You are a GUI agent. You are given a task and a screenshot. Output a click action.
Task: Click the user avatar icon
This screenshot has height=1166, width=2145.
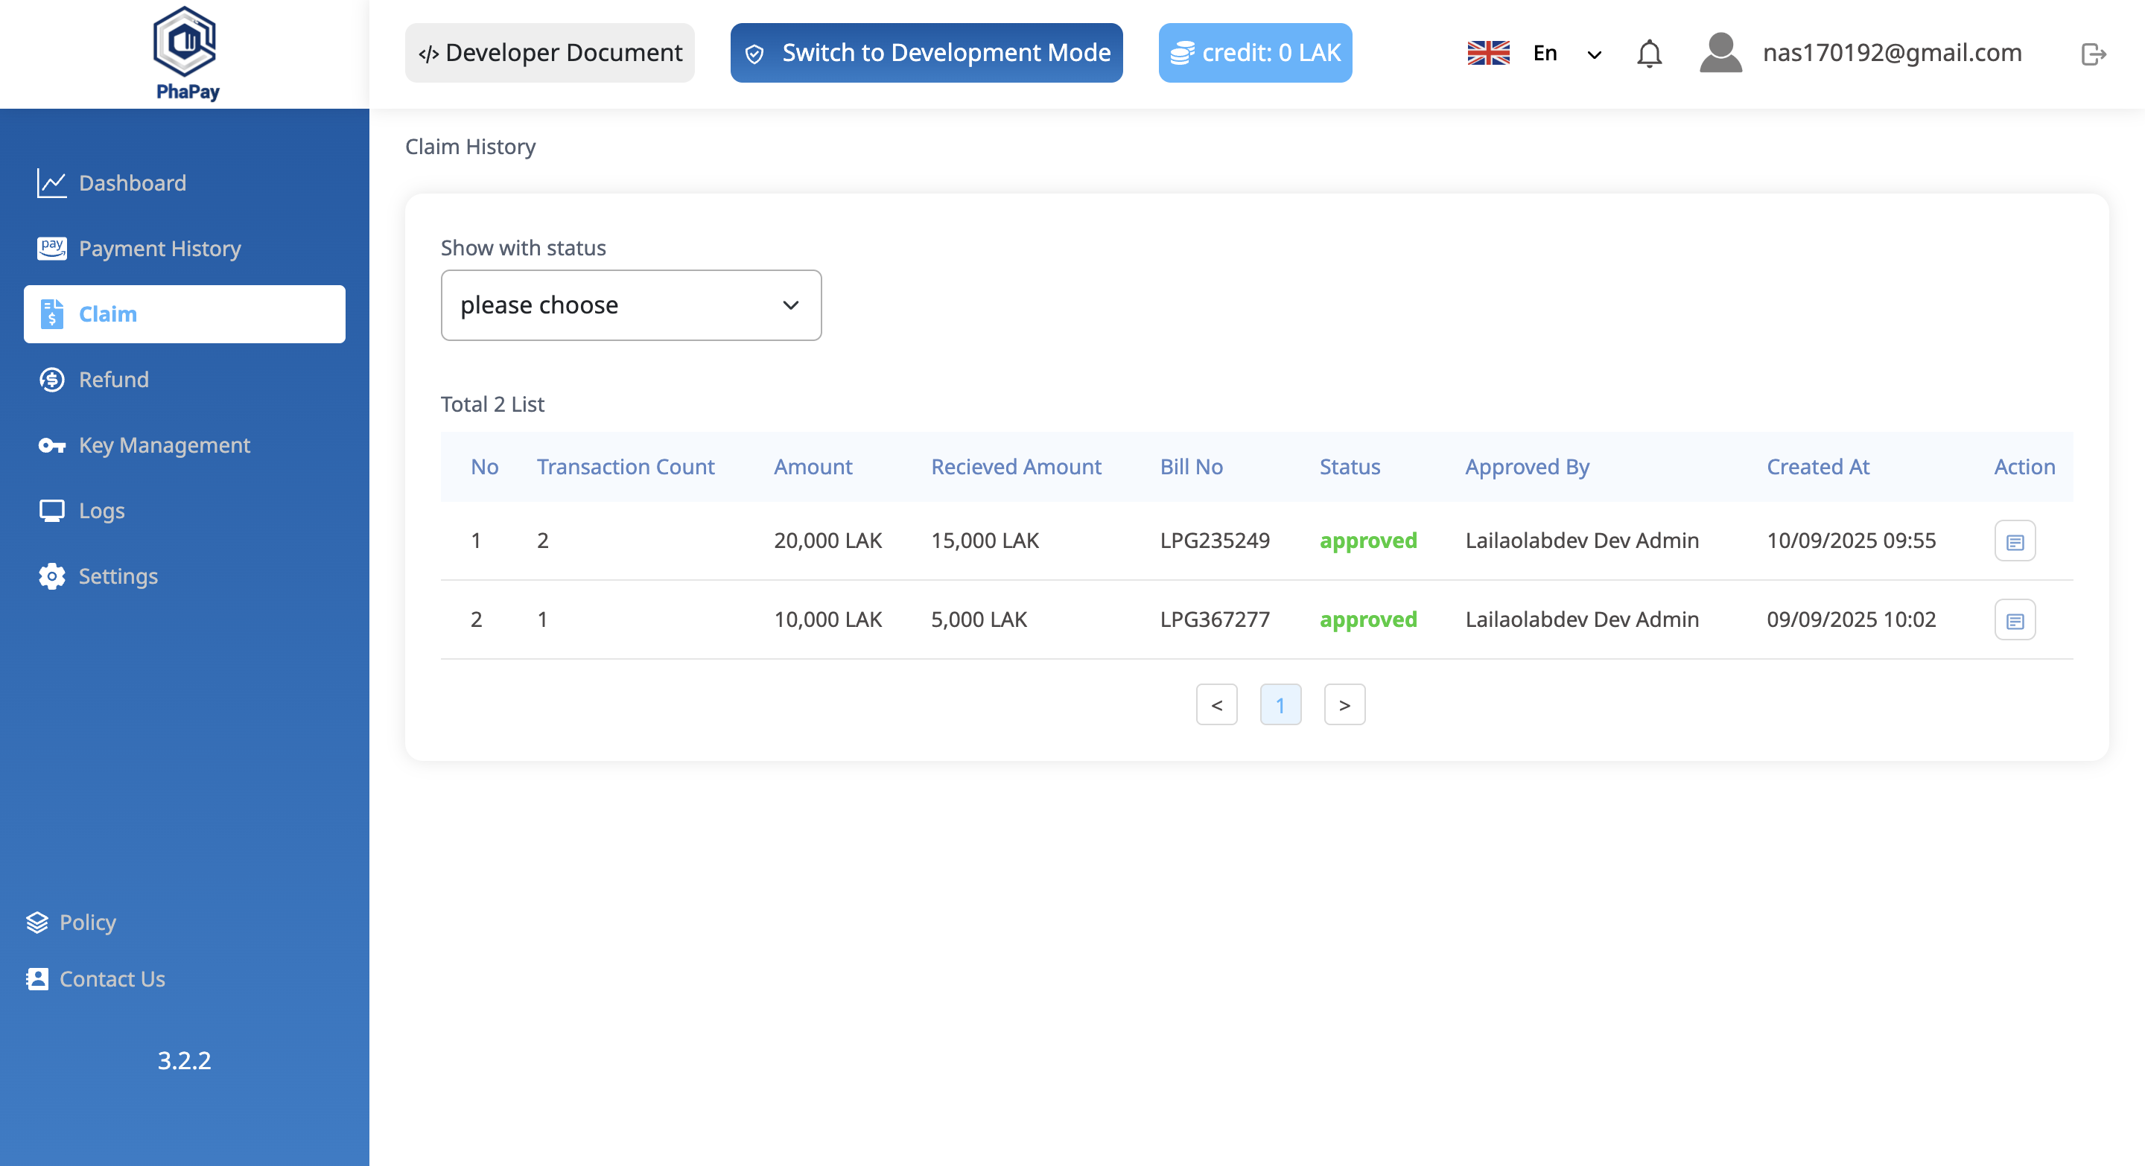tap(1720, 54)
